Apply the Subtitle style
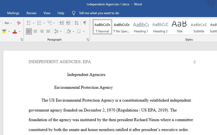 pyautogui.click(x=199, y=27)
